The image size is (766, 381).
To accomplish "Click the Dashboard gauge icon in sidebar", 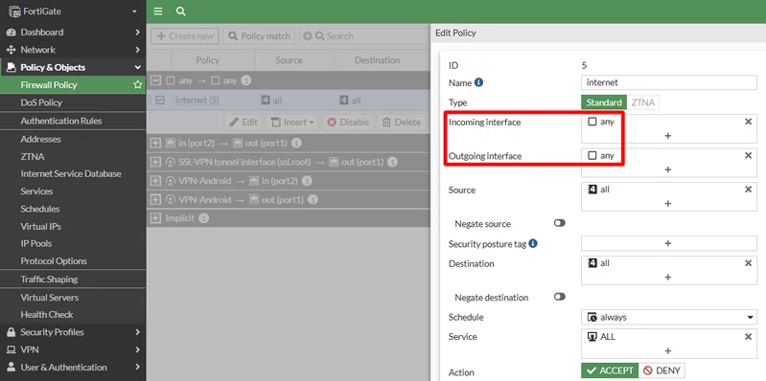I will tap(11, 33).
